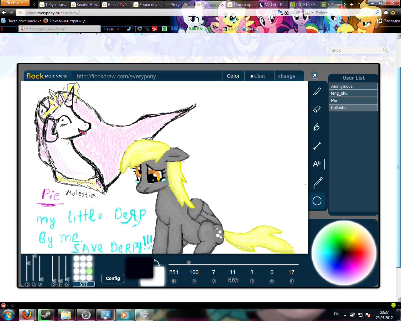Image resolution: width=401 pixels, height=321 pixels.
Task: Open the Color tab
Action: [x=233, y=76]
